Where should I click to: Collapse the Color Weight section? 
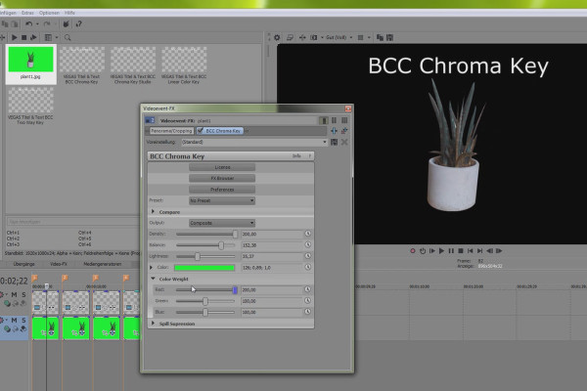[153, 279]
